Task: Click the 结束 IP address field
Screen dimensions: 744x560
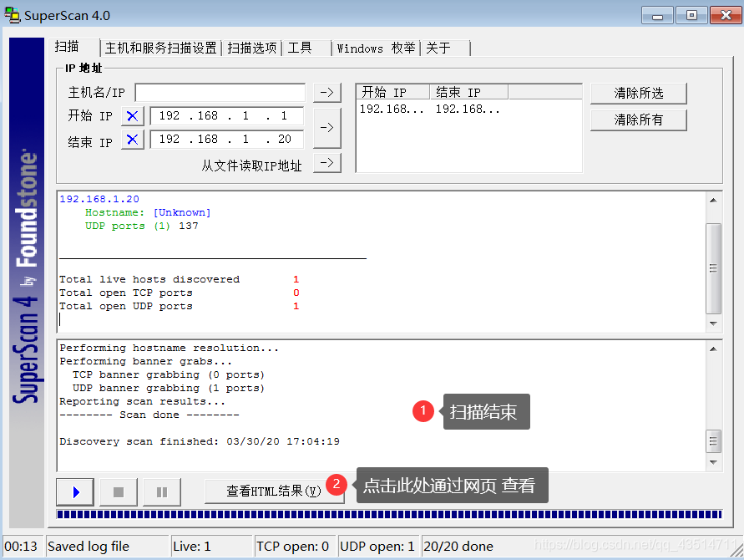Action: (226, 140)
